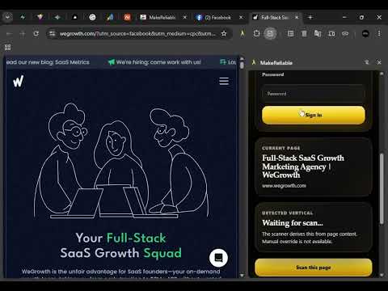Click the www.wegrowth.com text
Screen dimensions: 388x291
tap(284, 186)
